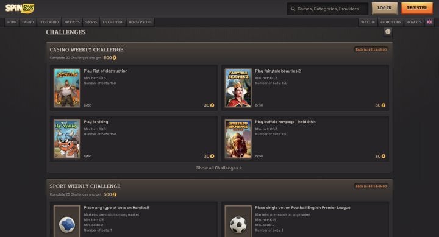Click coin icon on Le viking card
The width and height of the screenshot is (439, 237).
tap(212, 156)
